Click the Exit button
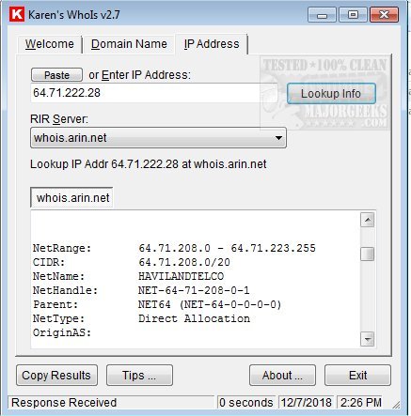This screenshot has width=411, height=416. (x=357, y=375)
